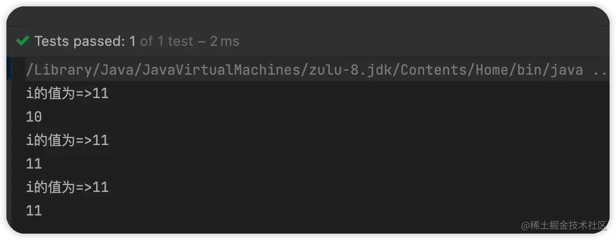Select the second "i的值为=>11" output line
The width and height of the screenshot is (616, 240).
[67, 140]
